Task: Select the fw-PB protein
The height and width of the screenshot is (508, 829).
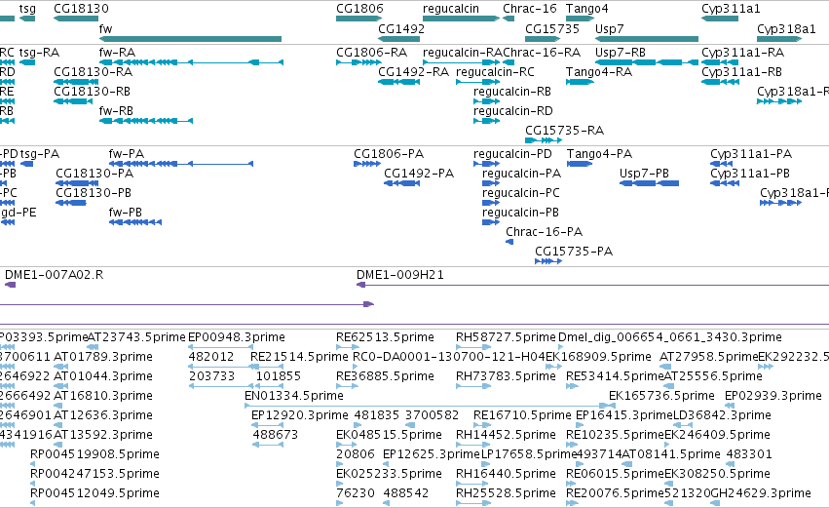Action: [x=135, y=222]
